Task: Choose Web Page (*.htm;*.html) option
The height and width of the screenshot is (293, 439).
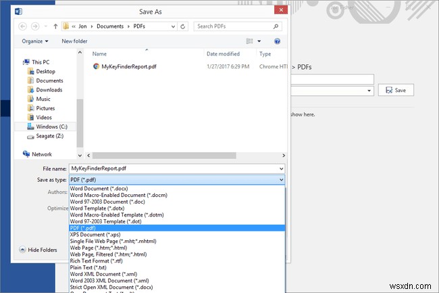Action: (x=177, y=248)
